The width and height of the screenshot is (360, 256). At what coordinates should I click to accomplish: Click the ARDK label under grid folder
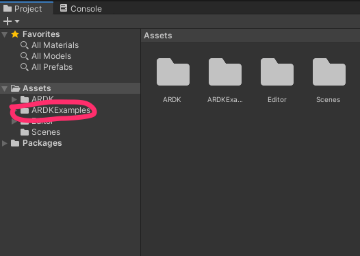(x=172, y=100)
